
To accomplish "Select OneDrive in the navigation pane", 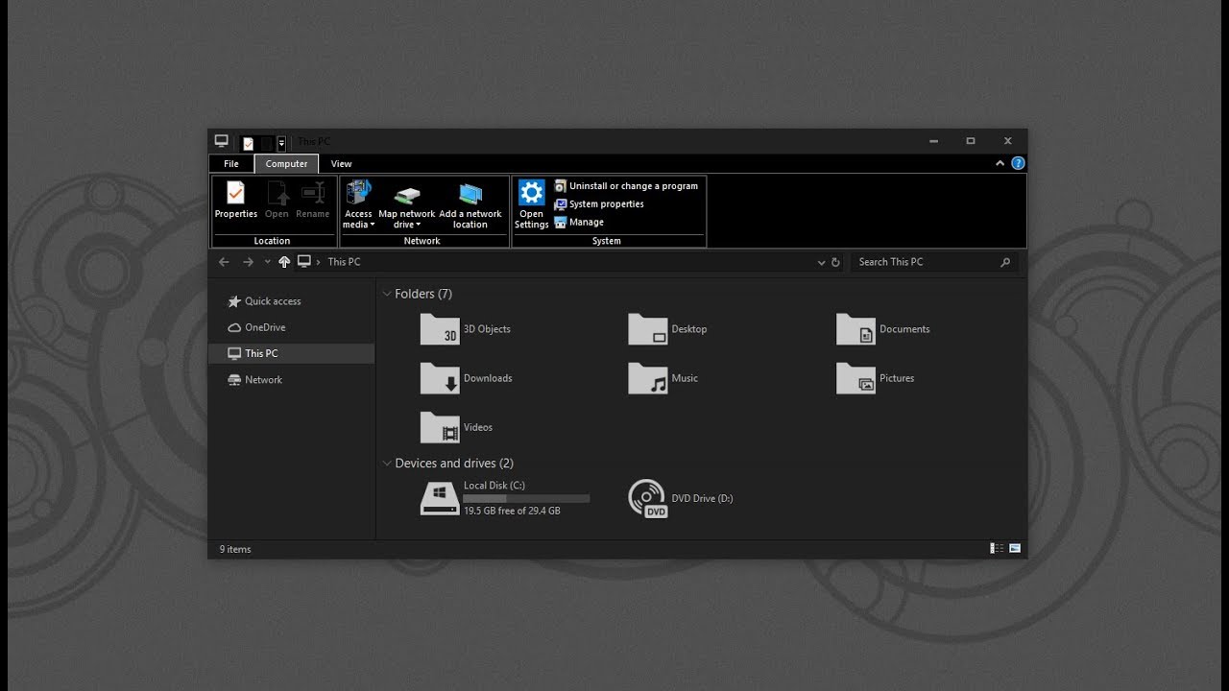I will [291, 327].
